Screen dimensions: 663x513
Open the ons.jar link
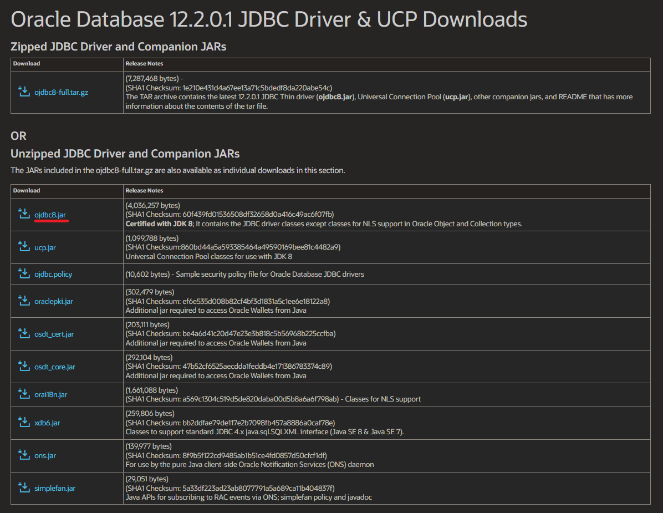point(45,455)
